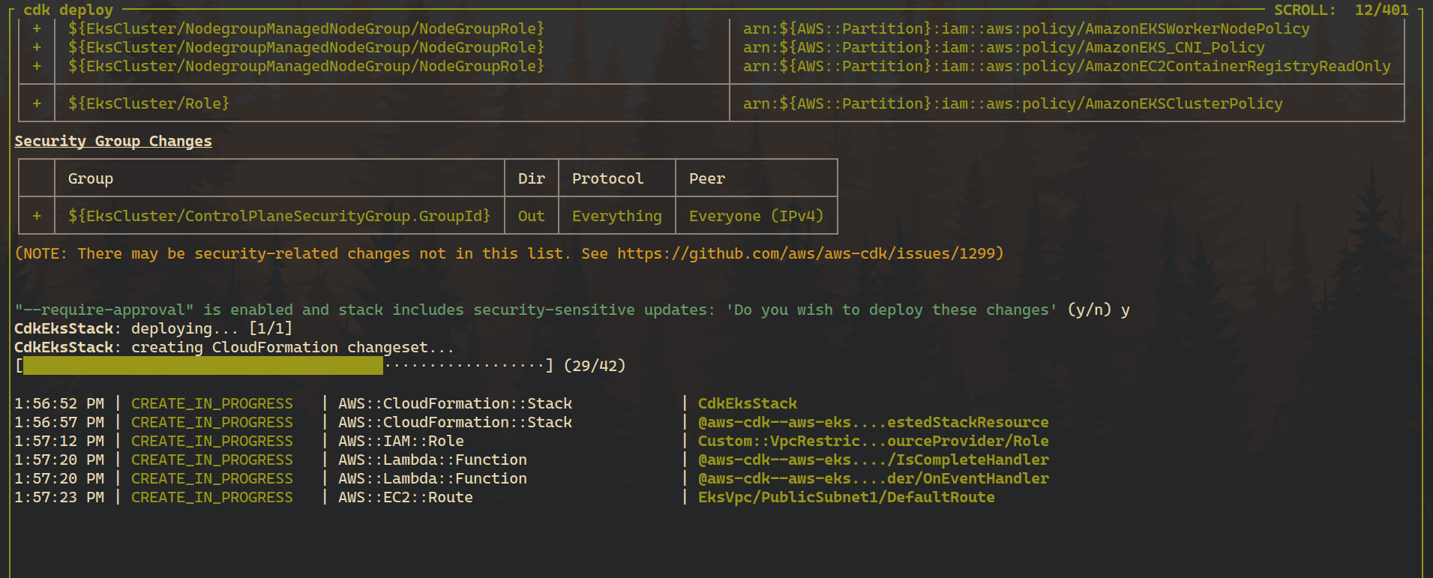Click the 'Protocol' column header
This screenshot has height=578, width=1433.
[607, 178]
